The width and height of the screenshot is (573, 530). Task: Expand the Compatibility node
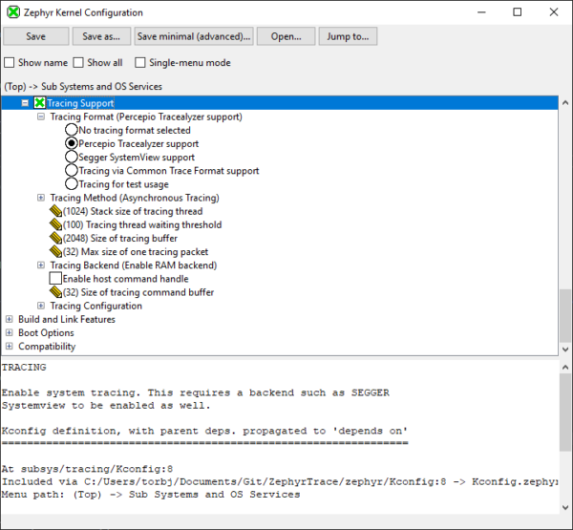pos(10,346)
